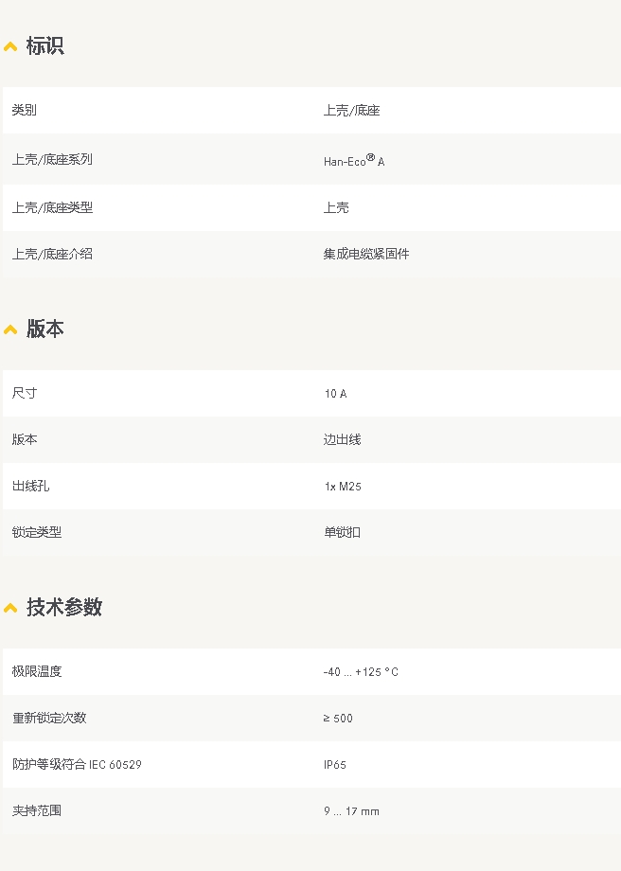The height and width of the screenshot is (871, 621).
Task: Select the 防护等级符合 IEC 60529 label
Action: pos(77,764)
